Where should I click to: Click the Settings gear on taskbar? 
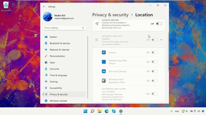coord(121,111)
